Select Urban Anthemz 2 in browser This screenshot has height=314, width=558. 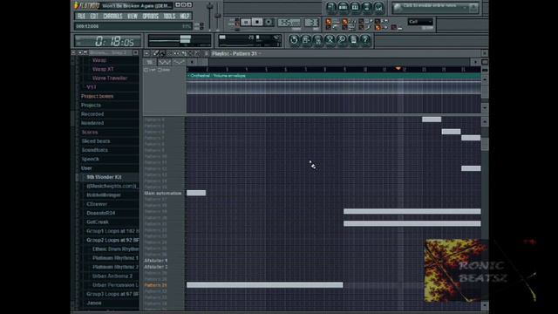pos(112,276)
